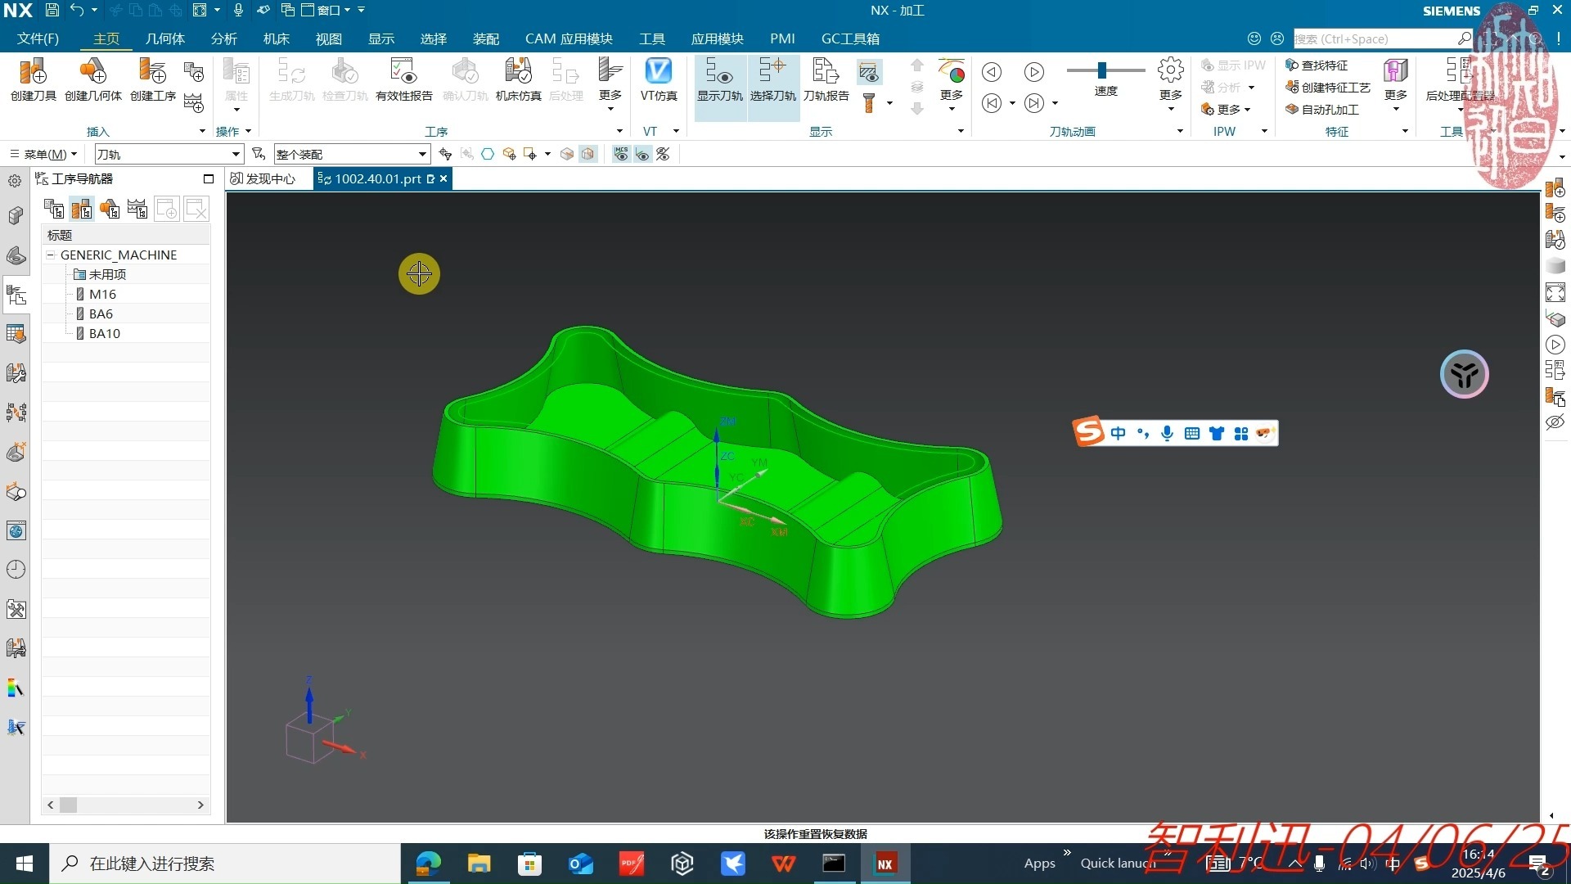The height and width of the screenshot is (884, 1571).
Task: Collapse the GENERIC_MACHINE tree node
Action: [51, 255]
